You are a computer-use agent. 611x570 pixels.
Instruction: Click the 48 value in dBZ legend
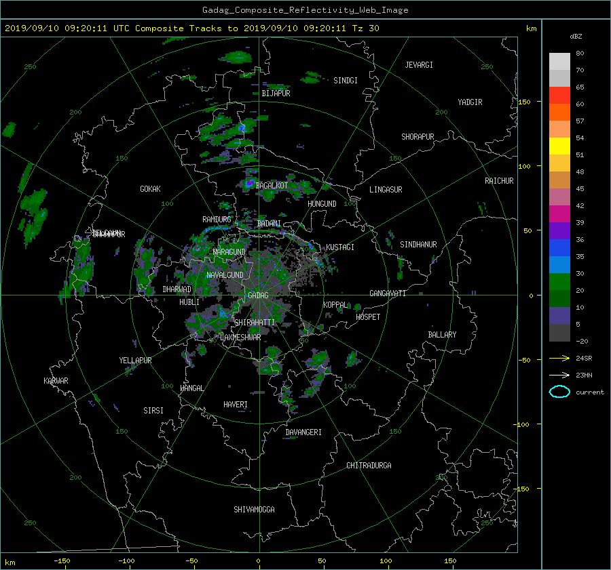click(x=580, y=172)
